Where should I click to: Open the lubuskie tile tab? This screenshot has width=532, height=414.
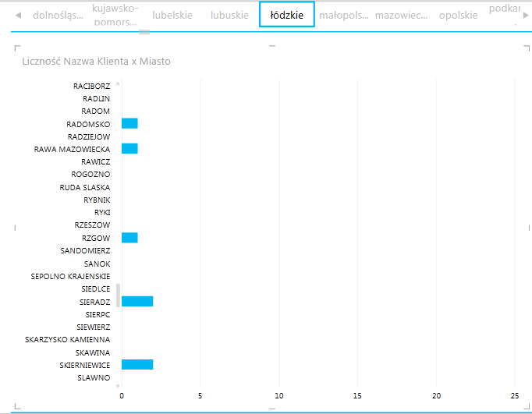tap(229, 15)
